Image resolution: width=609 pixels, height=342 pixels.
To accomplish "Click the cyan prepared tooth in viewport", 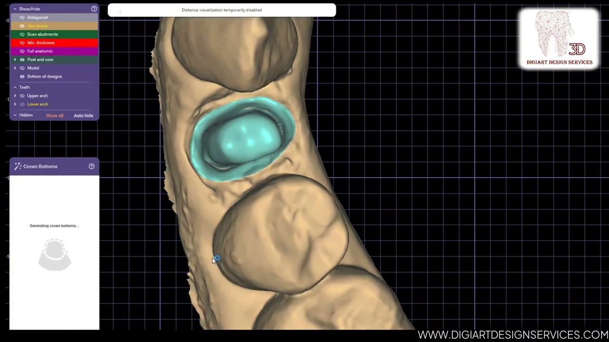I will coord(243,139).
